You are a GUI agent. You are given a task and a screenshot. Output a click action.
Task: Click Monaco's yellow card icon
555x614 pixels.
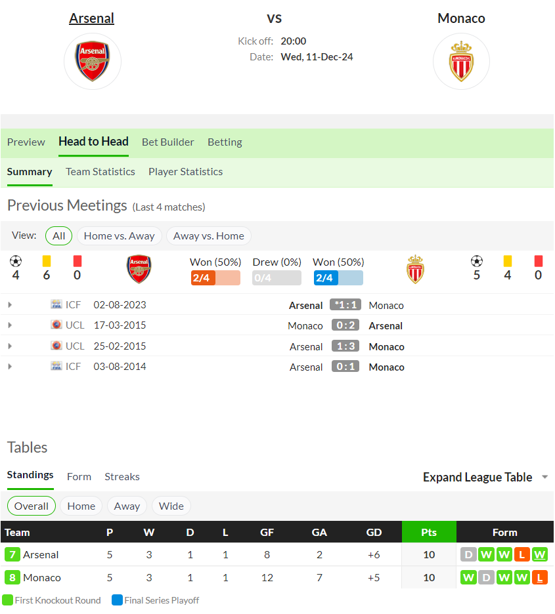[x=508, y=261]
